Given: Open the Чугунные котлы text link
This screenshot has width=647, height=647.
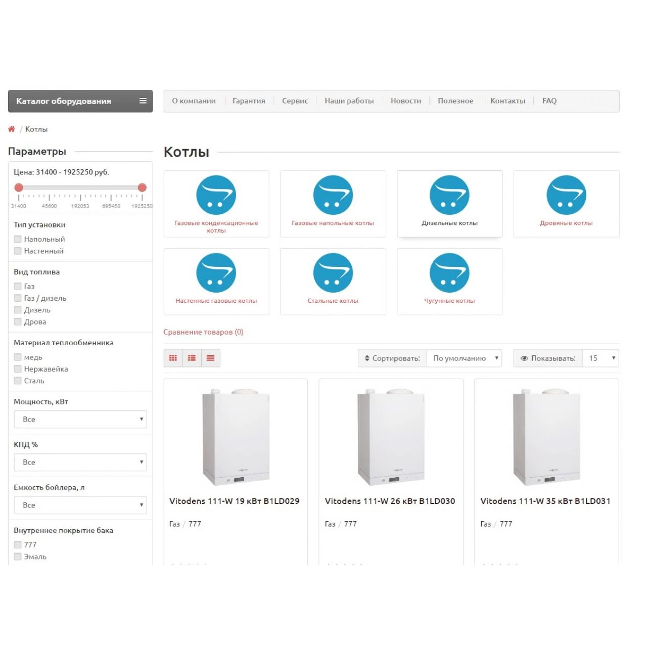Looking at the screenshot, I should coord(449,301).
